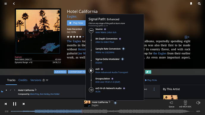Click the Play Now button
205x115 pixels.
tap(76, 23)
